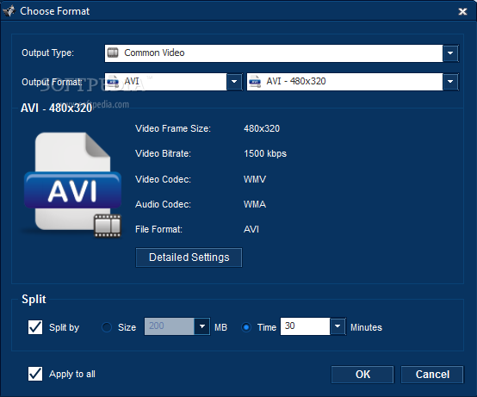Image resolution: width=477 pixels, height=397 pixels.
Task: Click the app logo icon in title bar
Action: [9, 11]
